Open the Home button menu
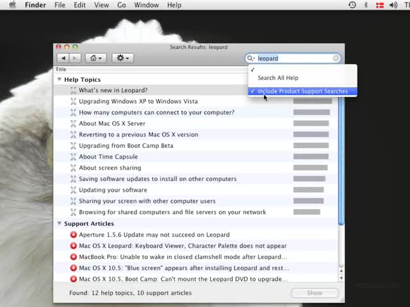410x307 pixels. point(95,58)
